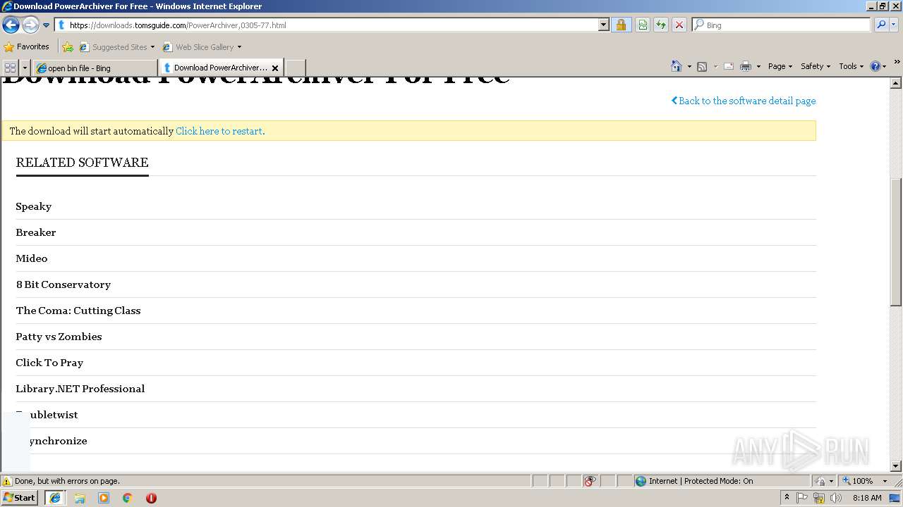
Task: Click the status bar error warning icon
Action: point(7,481)
